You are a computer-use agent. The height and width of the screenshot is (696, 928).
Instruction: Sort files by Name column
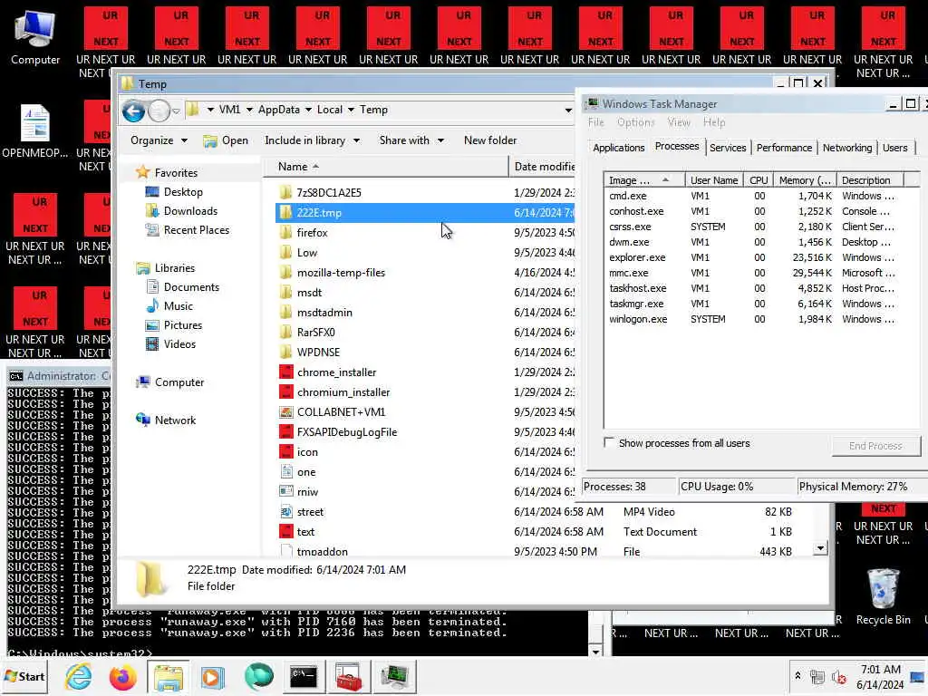click(x=384, y=167)
